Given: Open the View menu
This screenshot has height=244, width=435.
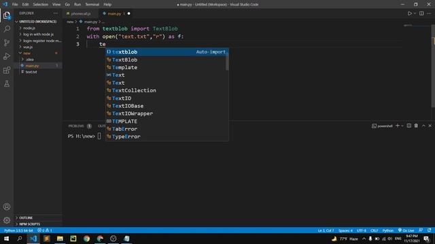Looking at the screenshot, I should (56, 5).
